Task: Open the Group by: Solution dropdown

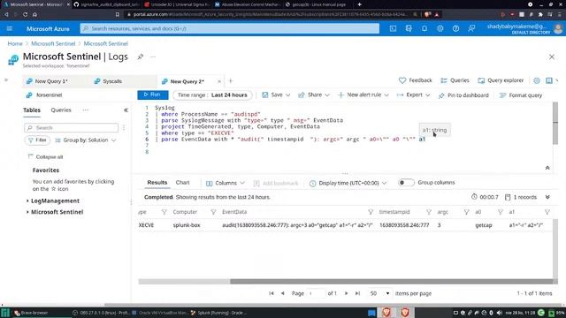Action: tap(86, 140)
